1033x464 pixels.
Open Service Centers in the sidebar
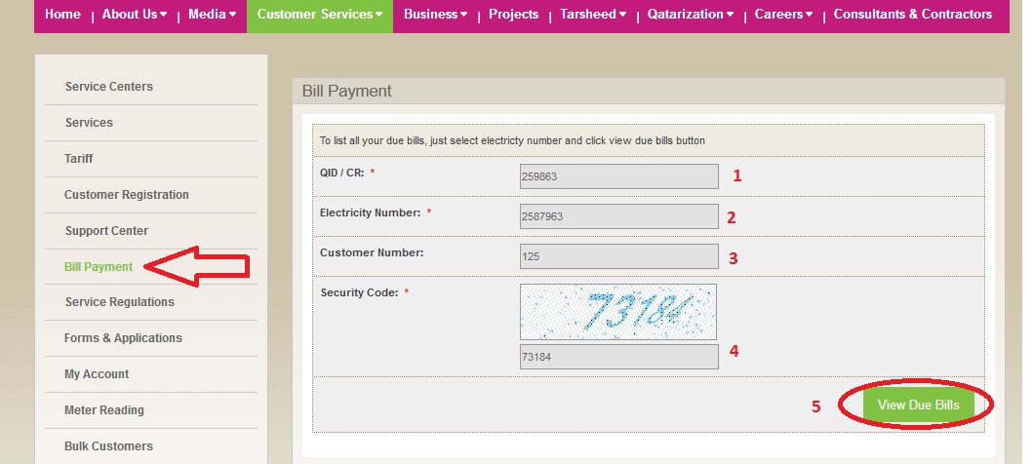108,87
